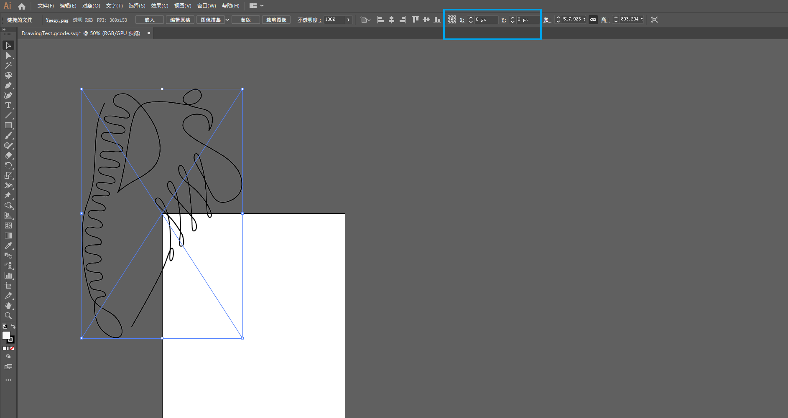788x418 pixels.
Task: Change screen mode icon at toolbar bottom
Action: pos(8,367)
